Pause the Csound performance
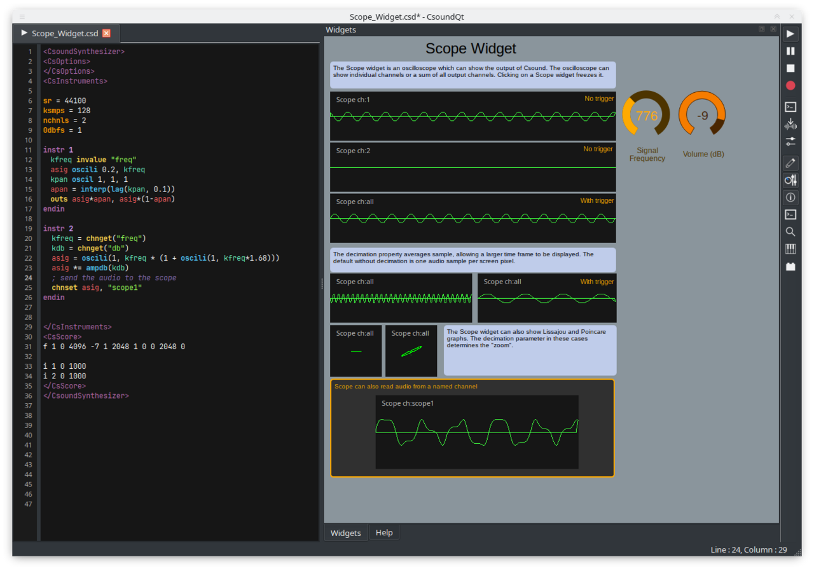 pyautogui.click(x=790, y=51)
